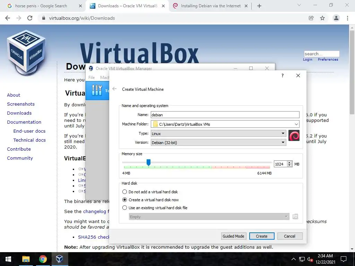Screen dimensions: 355x266
Task: Click the network icon in system tray
Action: pos(302,259)
